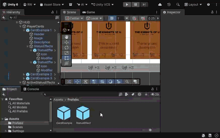220x138 pixels.
Task: Open the Hierarchy search scene picker icon
Action: click(57, 18)
